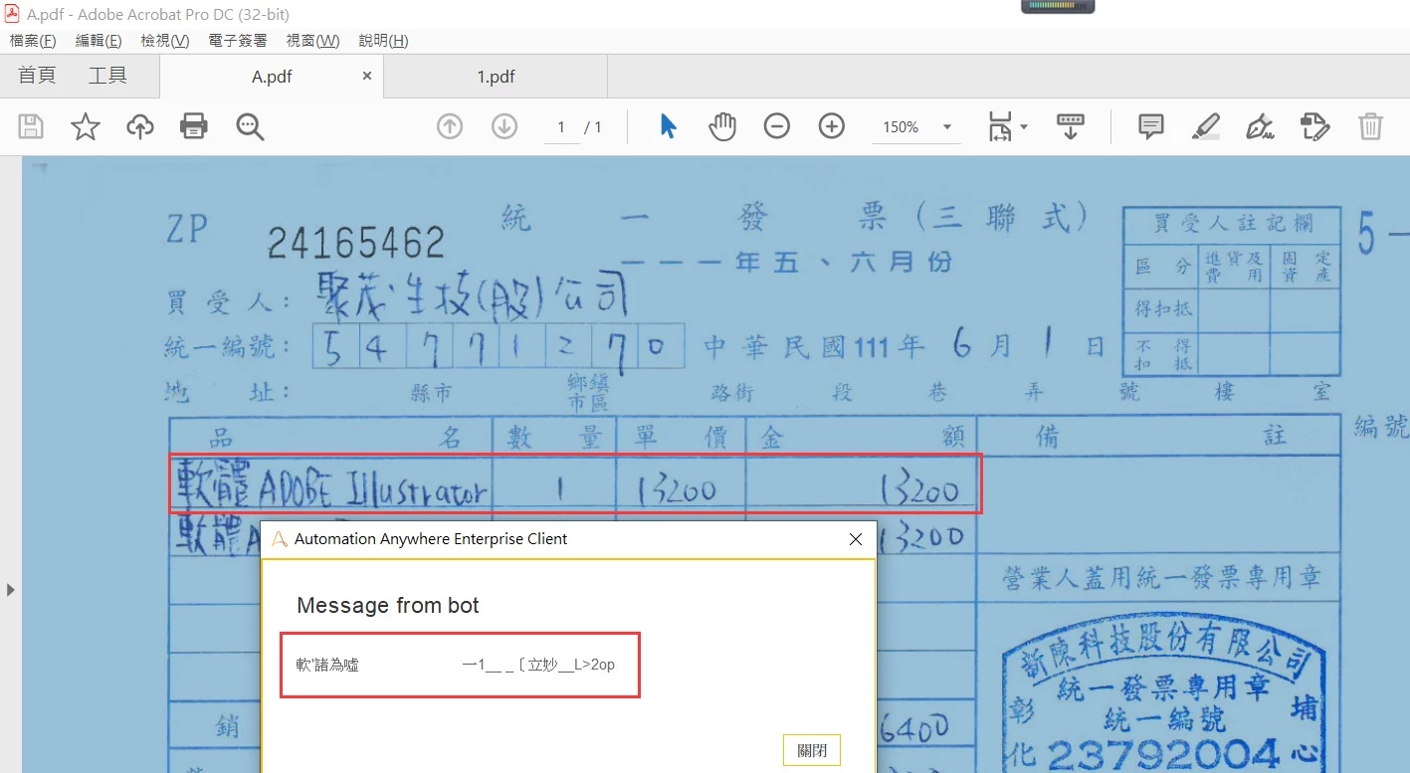Open the 編輯(E) menu

coord(99,41)
